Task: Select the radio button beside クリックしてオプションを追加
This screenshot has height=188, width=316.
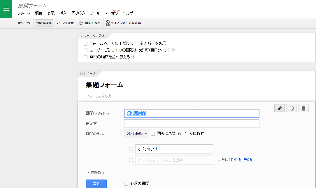Action: tap(131, 160)
